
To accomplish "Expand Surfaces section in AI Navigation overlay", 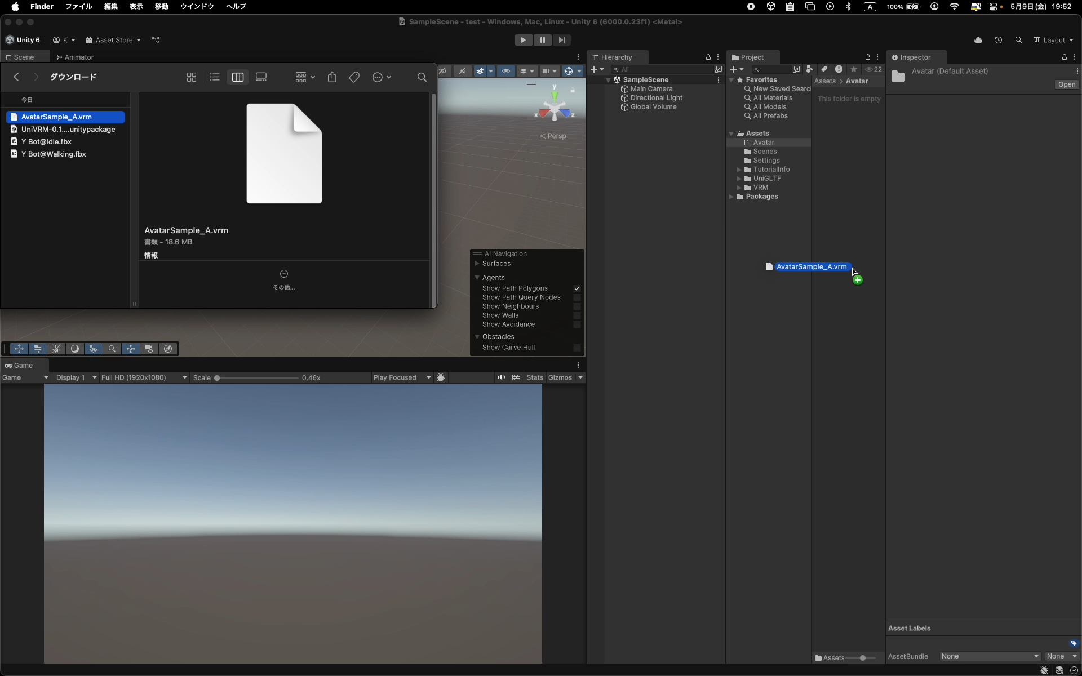I will pos(477,264).
